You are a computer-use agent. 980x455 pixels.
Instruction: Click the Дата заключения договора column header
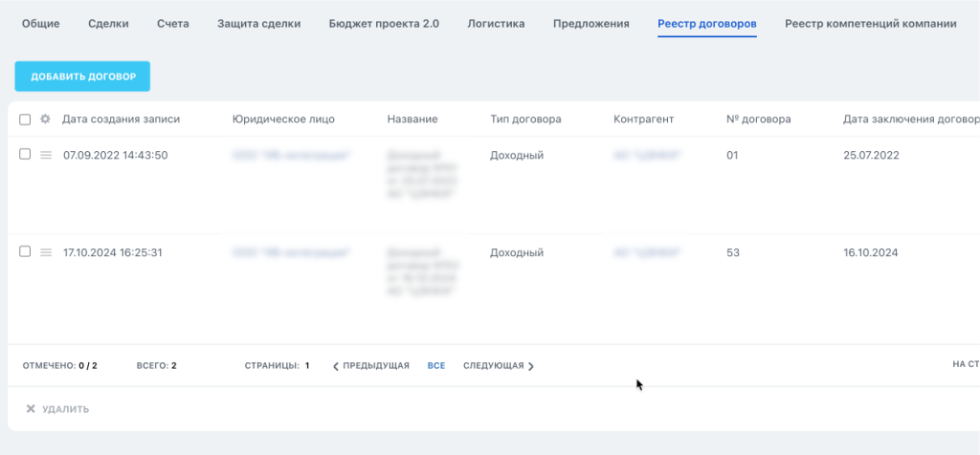(x=911, y=119)
